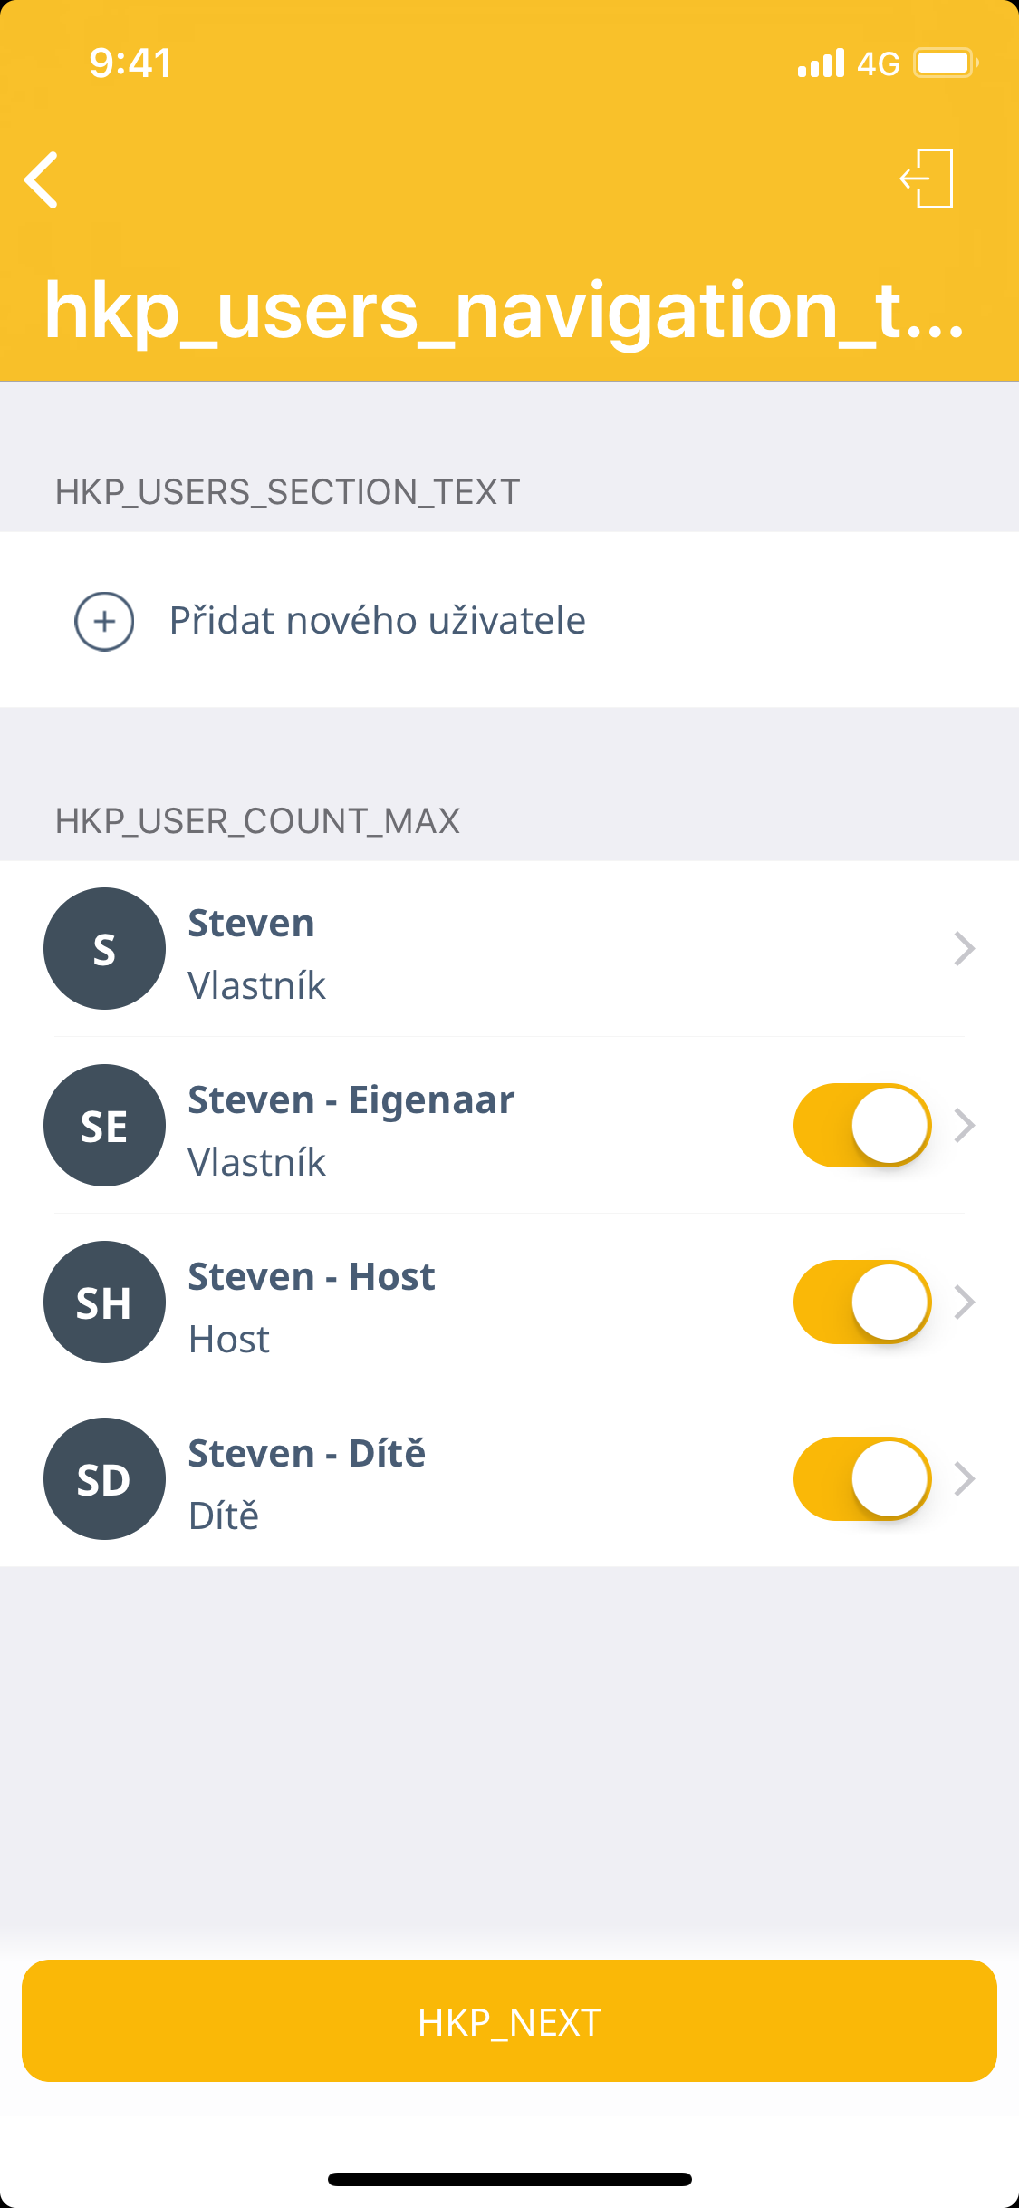This screenshot has width=1019, height=2208.
Task: Tap the 'SD' avatar circle
Action: click(104, 1478)
